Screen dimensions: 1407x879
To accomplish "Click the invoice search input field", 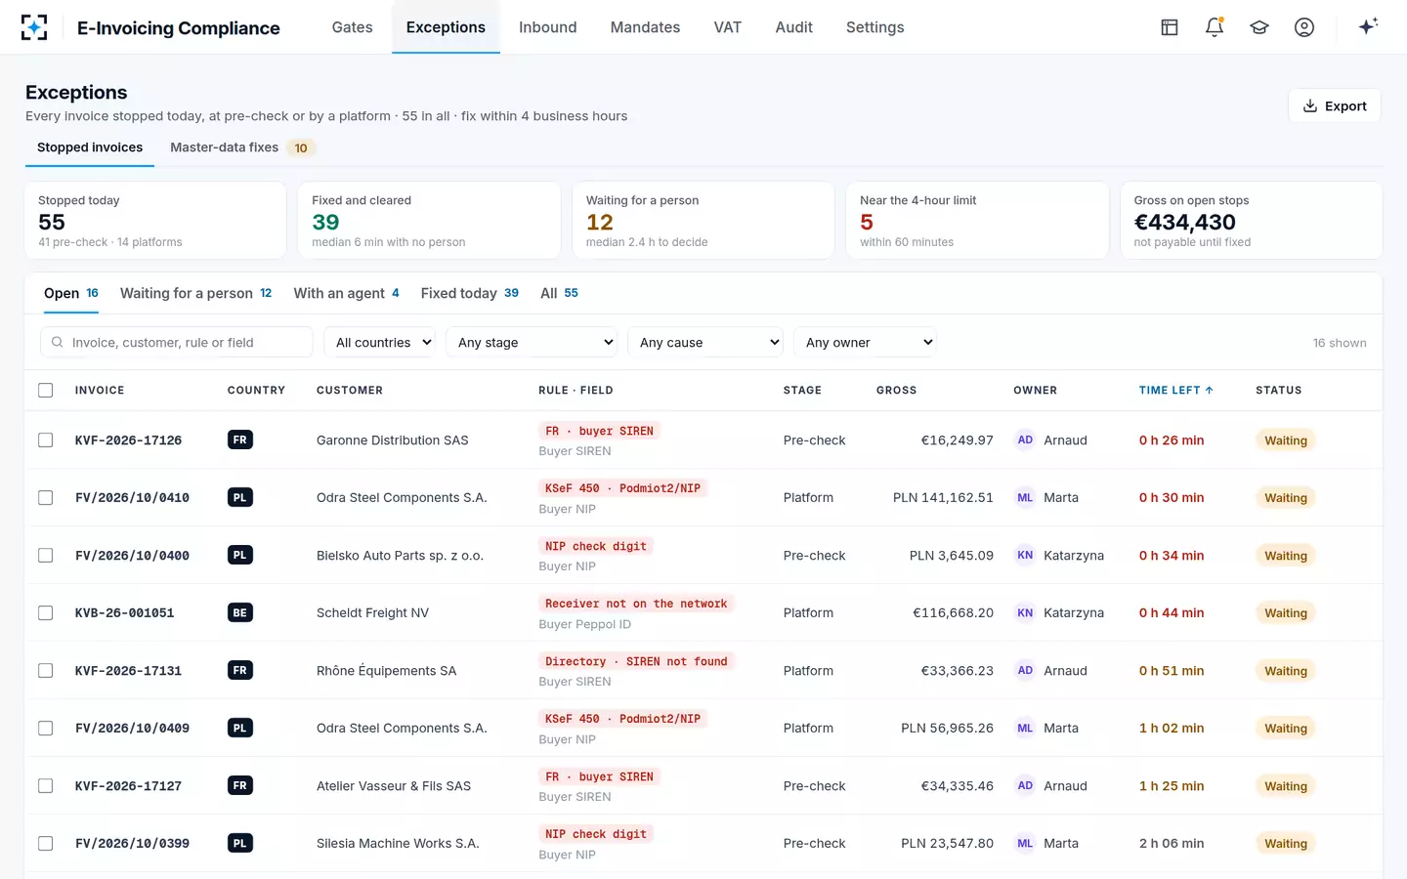I will click(177, 342).
